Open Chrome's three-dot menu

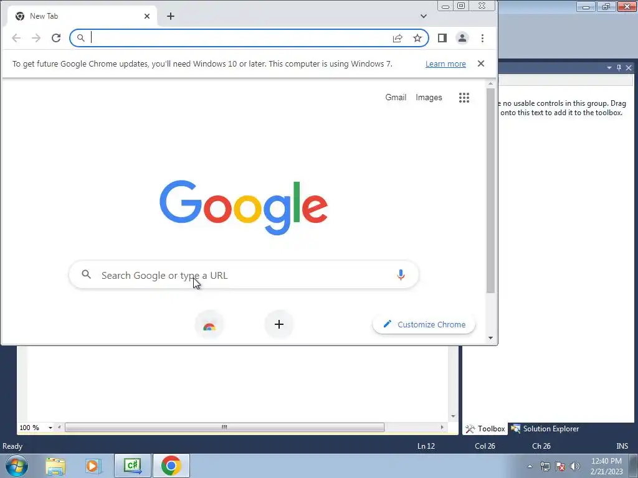(483, 38)
